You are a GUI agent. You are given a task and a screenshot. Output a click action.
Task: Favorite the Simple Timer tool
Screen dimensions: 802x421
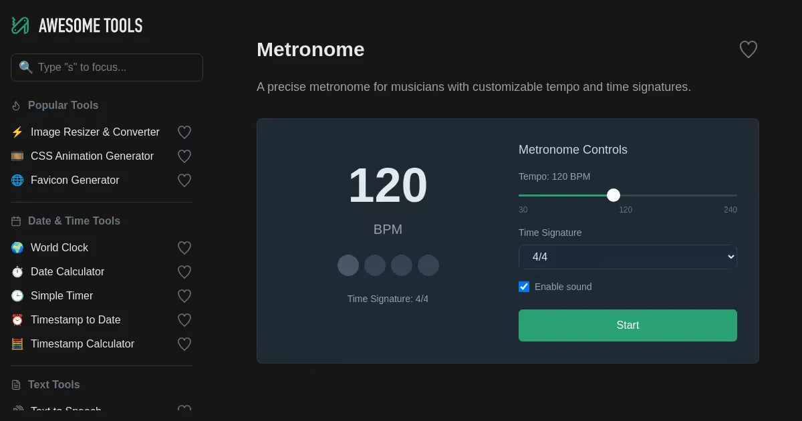click(184, 296)
